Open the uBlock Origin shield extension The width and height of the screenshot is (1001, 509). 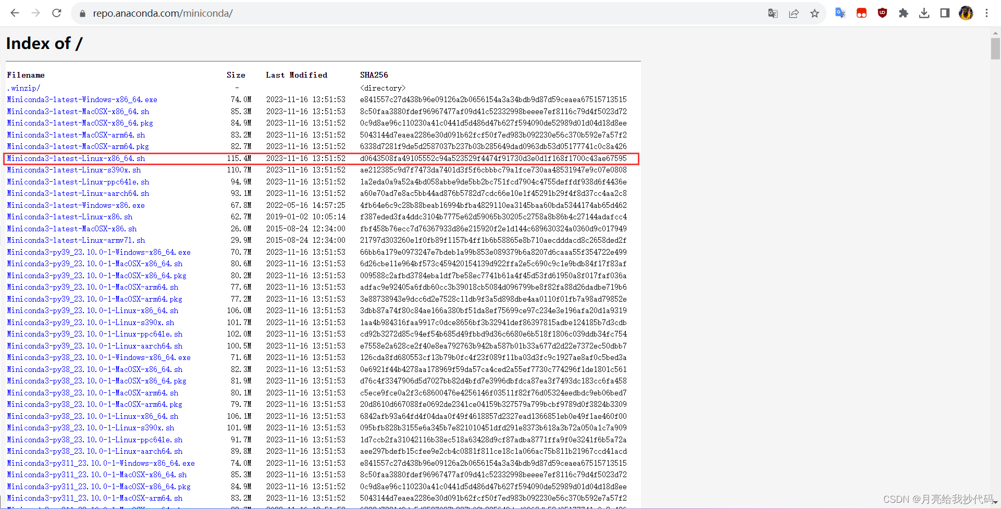pyautogui.click(x=882, y=13)
